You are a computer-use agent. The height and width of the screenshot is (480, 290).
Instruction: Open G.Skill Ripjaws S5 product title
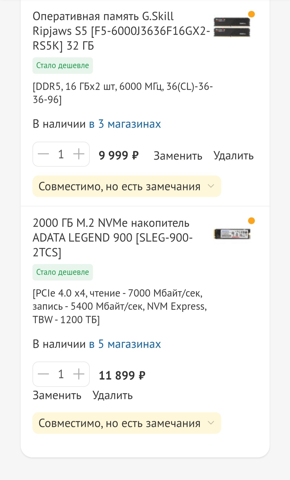pyautogui.click(x=121, y=31)
